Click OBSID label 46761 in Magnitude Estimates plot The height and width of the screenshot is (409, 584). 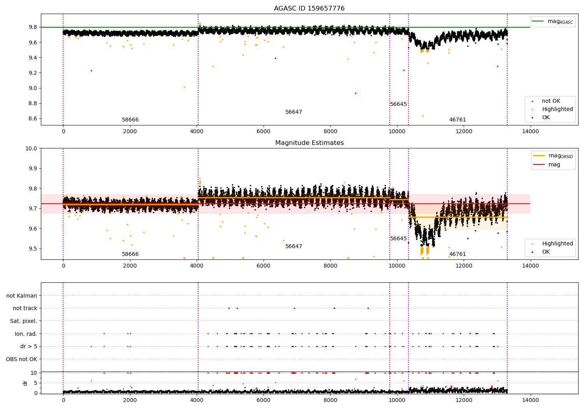(457, 254)
